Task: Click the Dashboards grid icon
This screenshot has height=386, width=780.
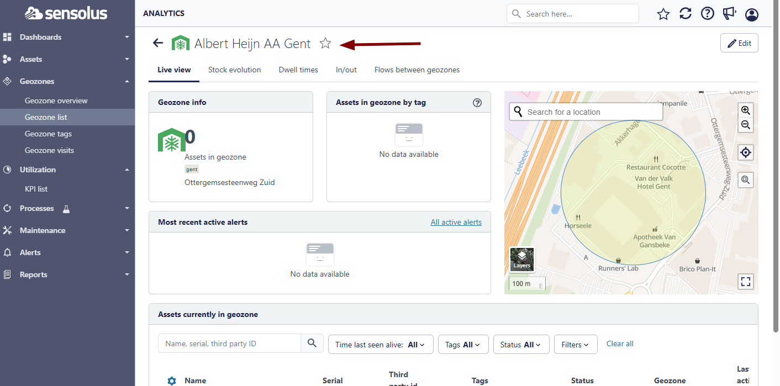Action: (x=7, y=37)
